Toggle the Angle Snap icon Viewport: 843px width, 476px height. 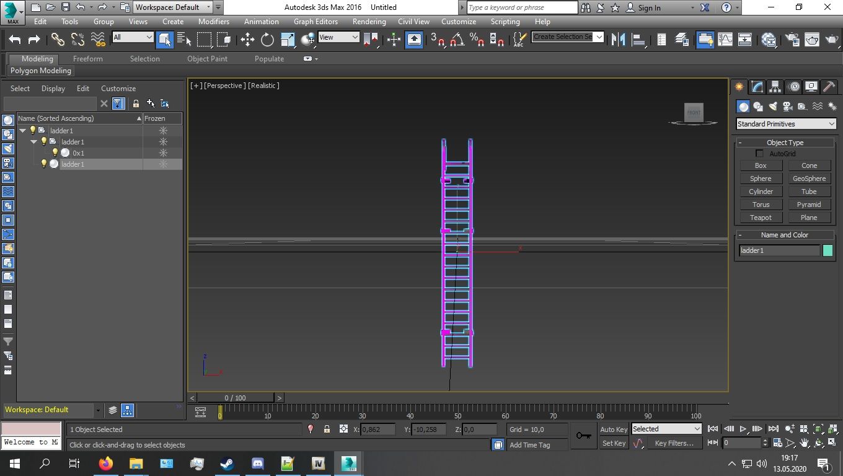(457, 40)
